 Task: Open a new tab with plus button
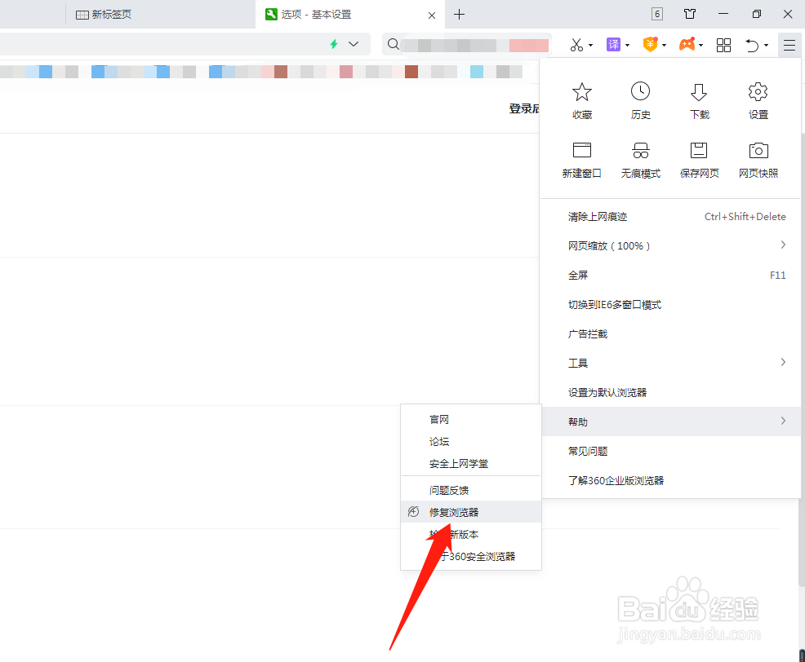pyautogui.click(x=459, y=15)
